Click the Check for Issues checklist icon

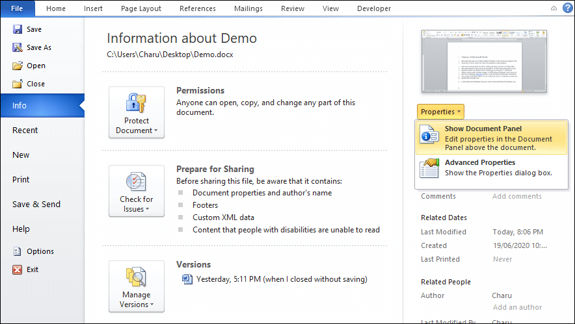[136, 182]
